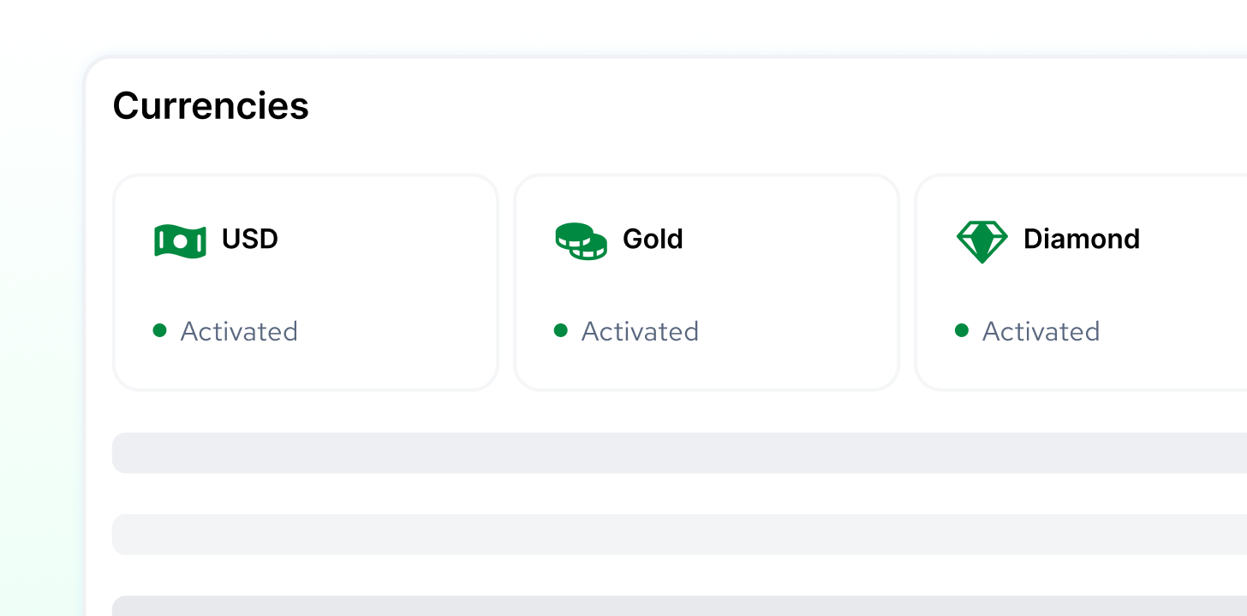Click the second gray placeholder row
Screen dimensions: 1247x616
[x=677, y=535]
